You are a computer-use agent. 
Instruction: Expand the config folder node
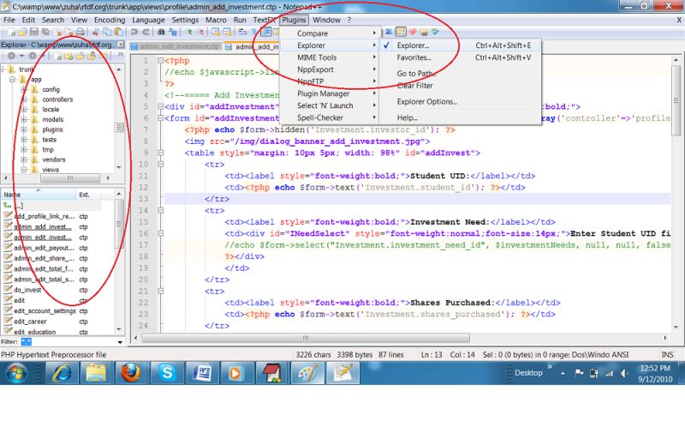tap(24, 90)
